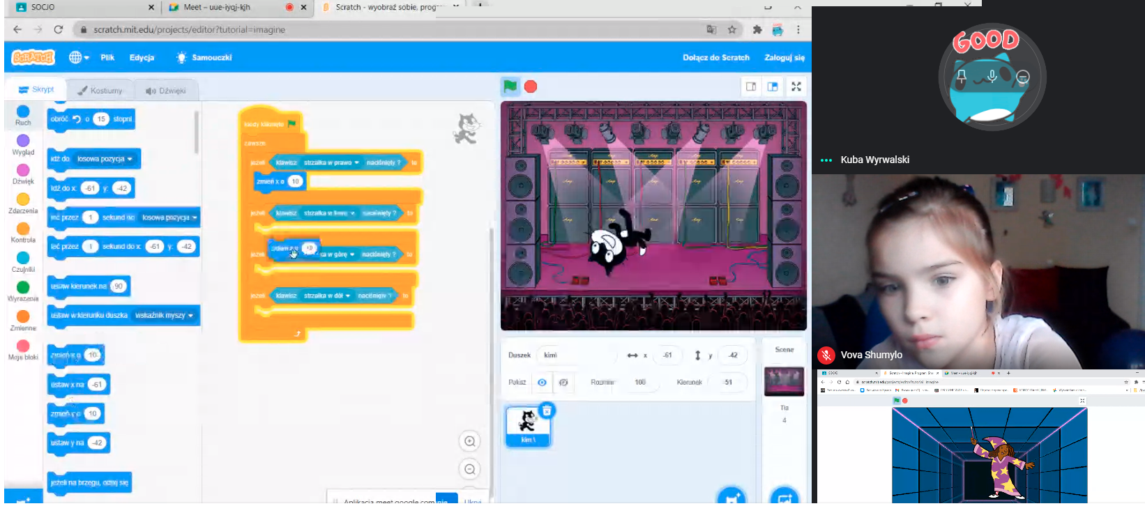
Task: Click the sprite name field 'kimi'
Action: pyautogui.click(x=576, y=355)
